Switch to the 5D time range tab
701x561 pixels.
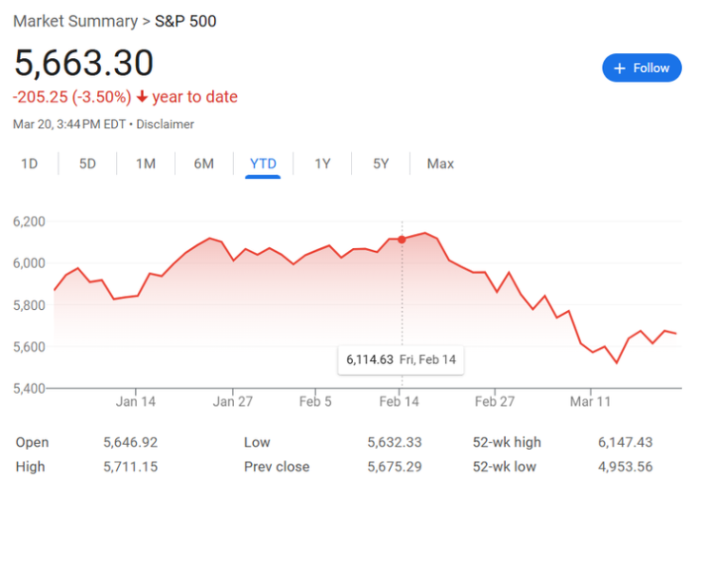pos(88,164)
